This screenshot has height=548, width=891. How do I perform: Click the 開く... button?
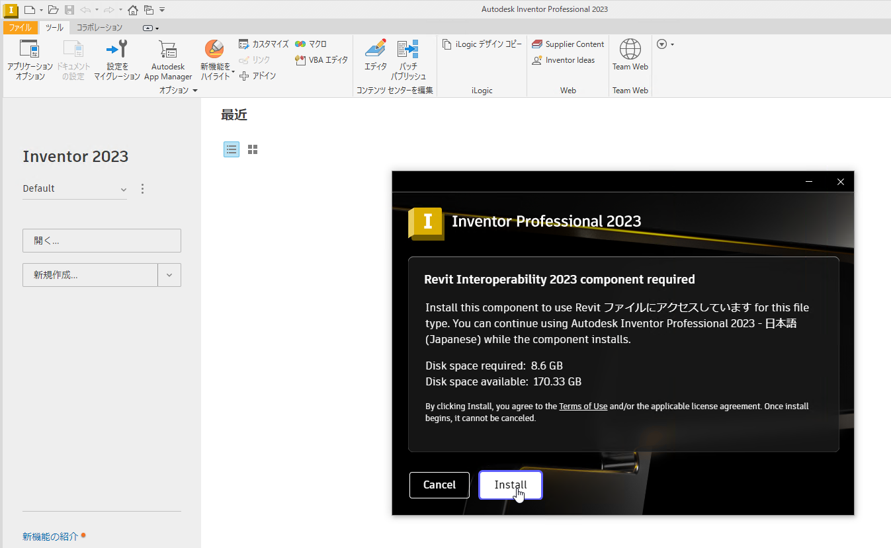(102, 241)
